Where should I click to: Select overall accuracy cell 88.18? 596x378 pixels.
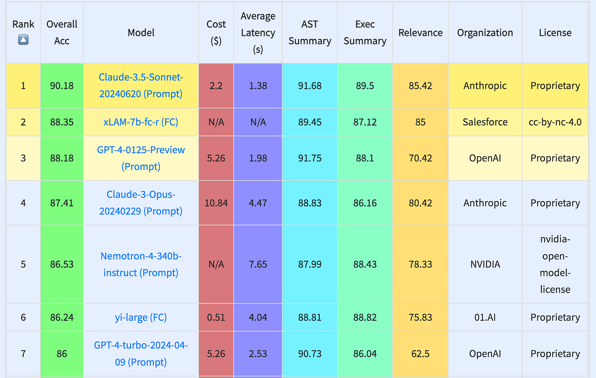62,158
